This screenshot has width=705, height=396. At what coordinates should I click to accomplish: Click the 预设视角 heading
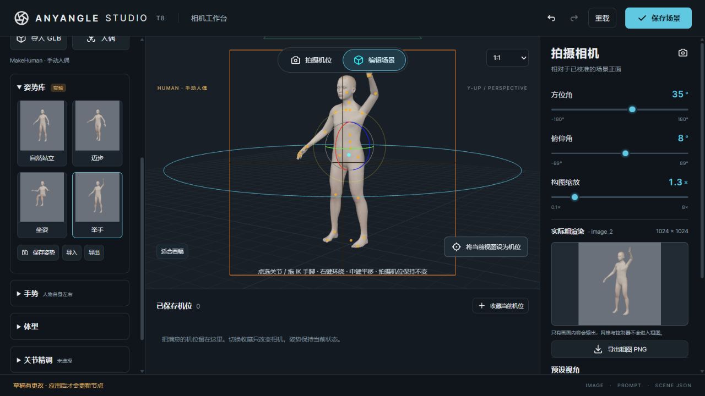tap(565, 370)
